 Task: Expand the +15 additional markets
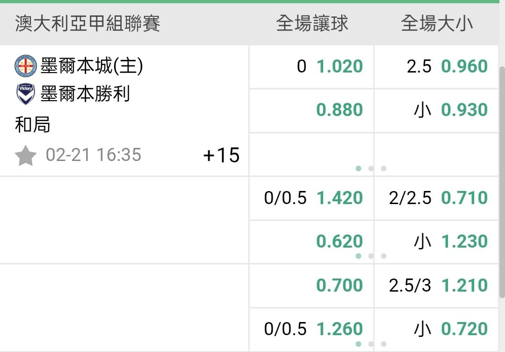point(221,155)
